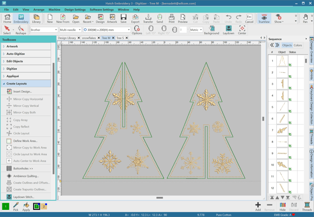
Task: Select the Mirror-Copy Horizontal tool
Action: click(x=28, y=99)
